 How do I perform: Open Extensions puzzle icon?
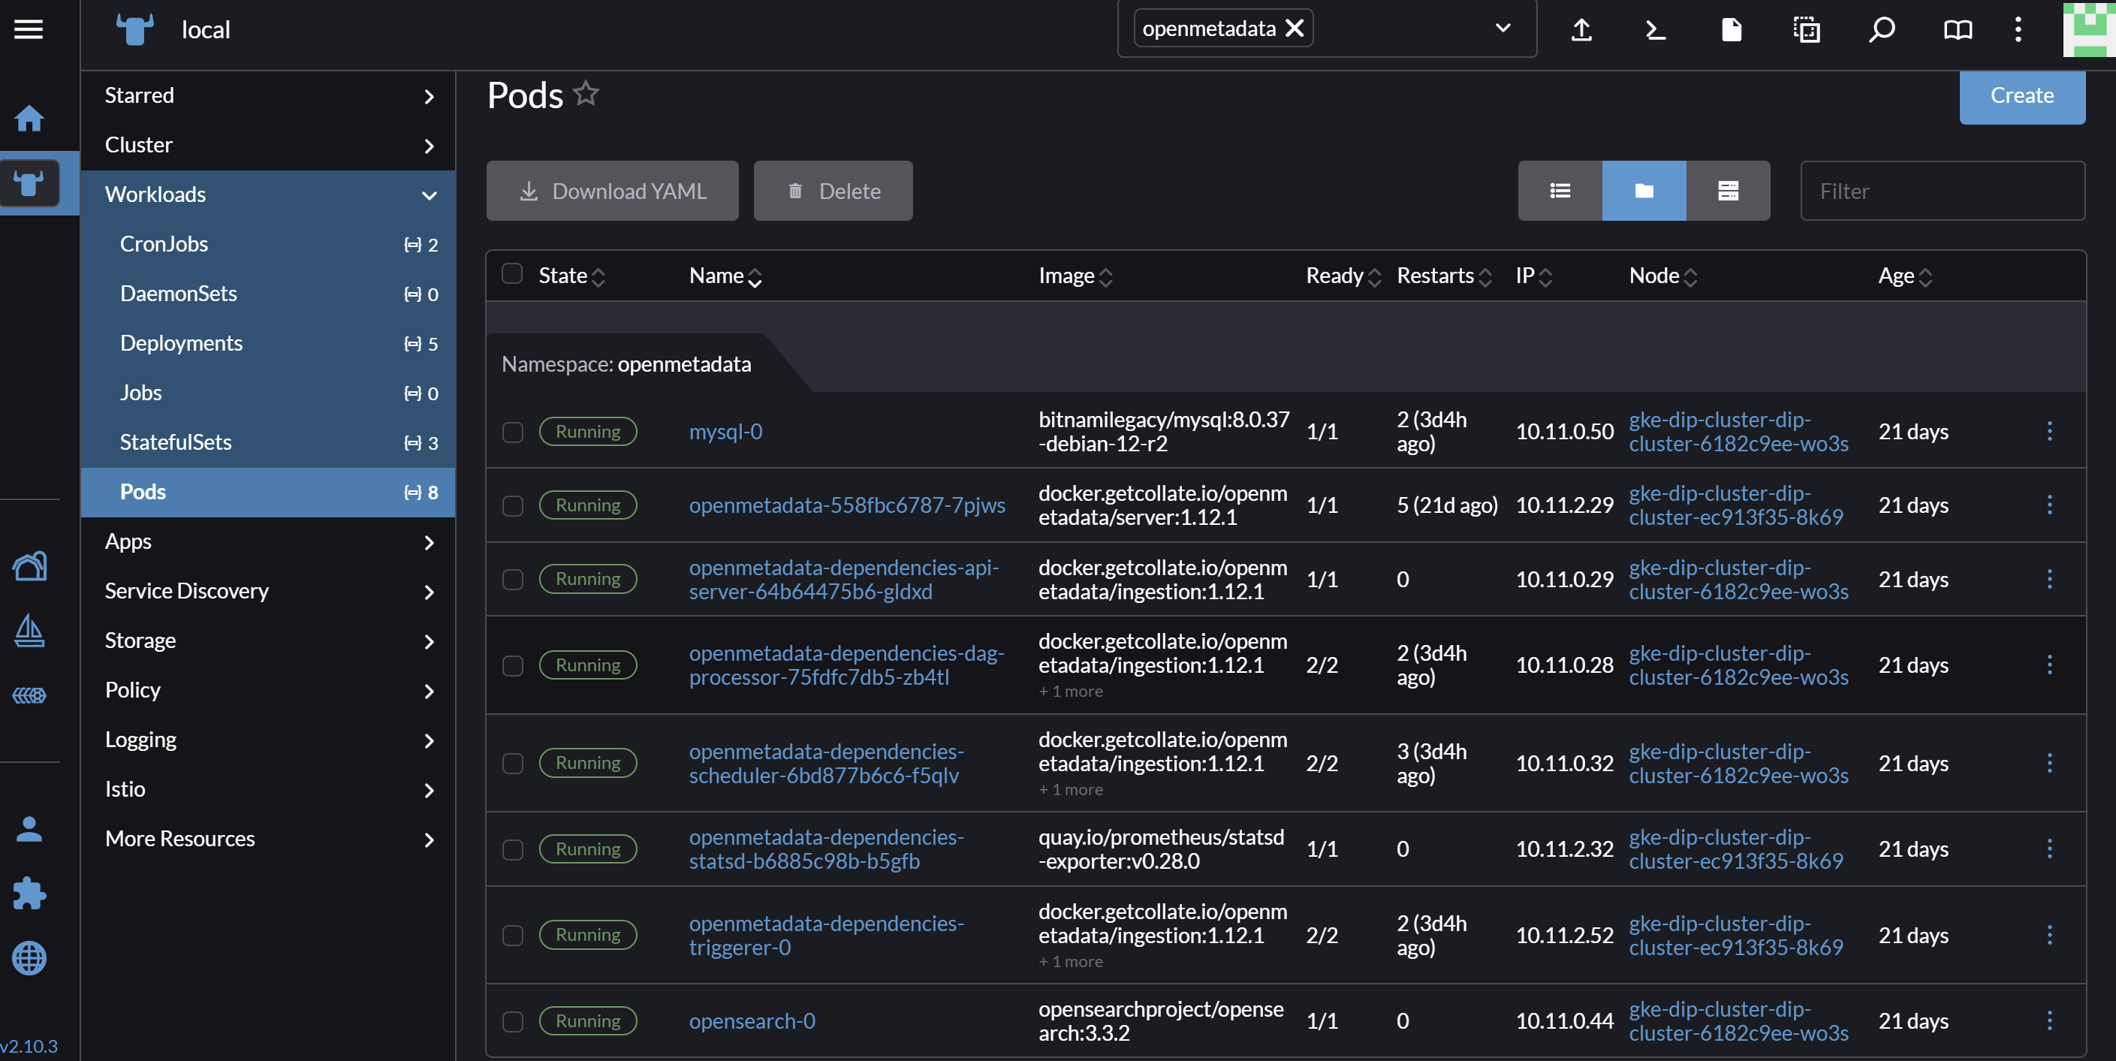coord(29,893)
